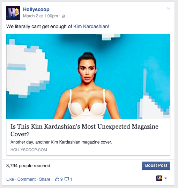Viewport: 178px width, 188px height.
Task: Expand the posting-as dropdown arrow
Action: (165, 178)
